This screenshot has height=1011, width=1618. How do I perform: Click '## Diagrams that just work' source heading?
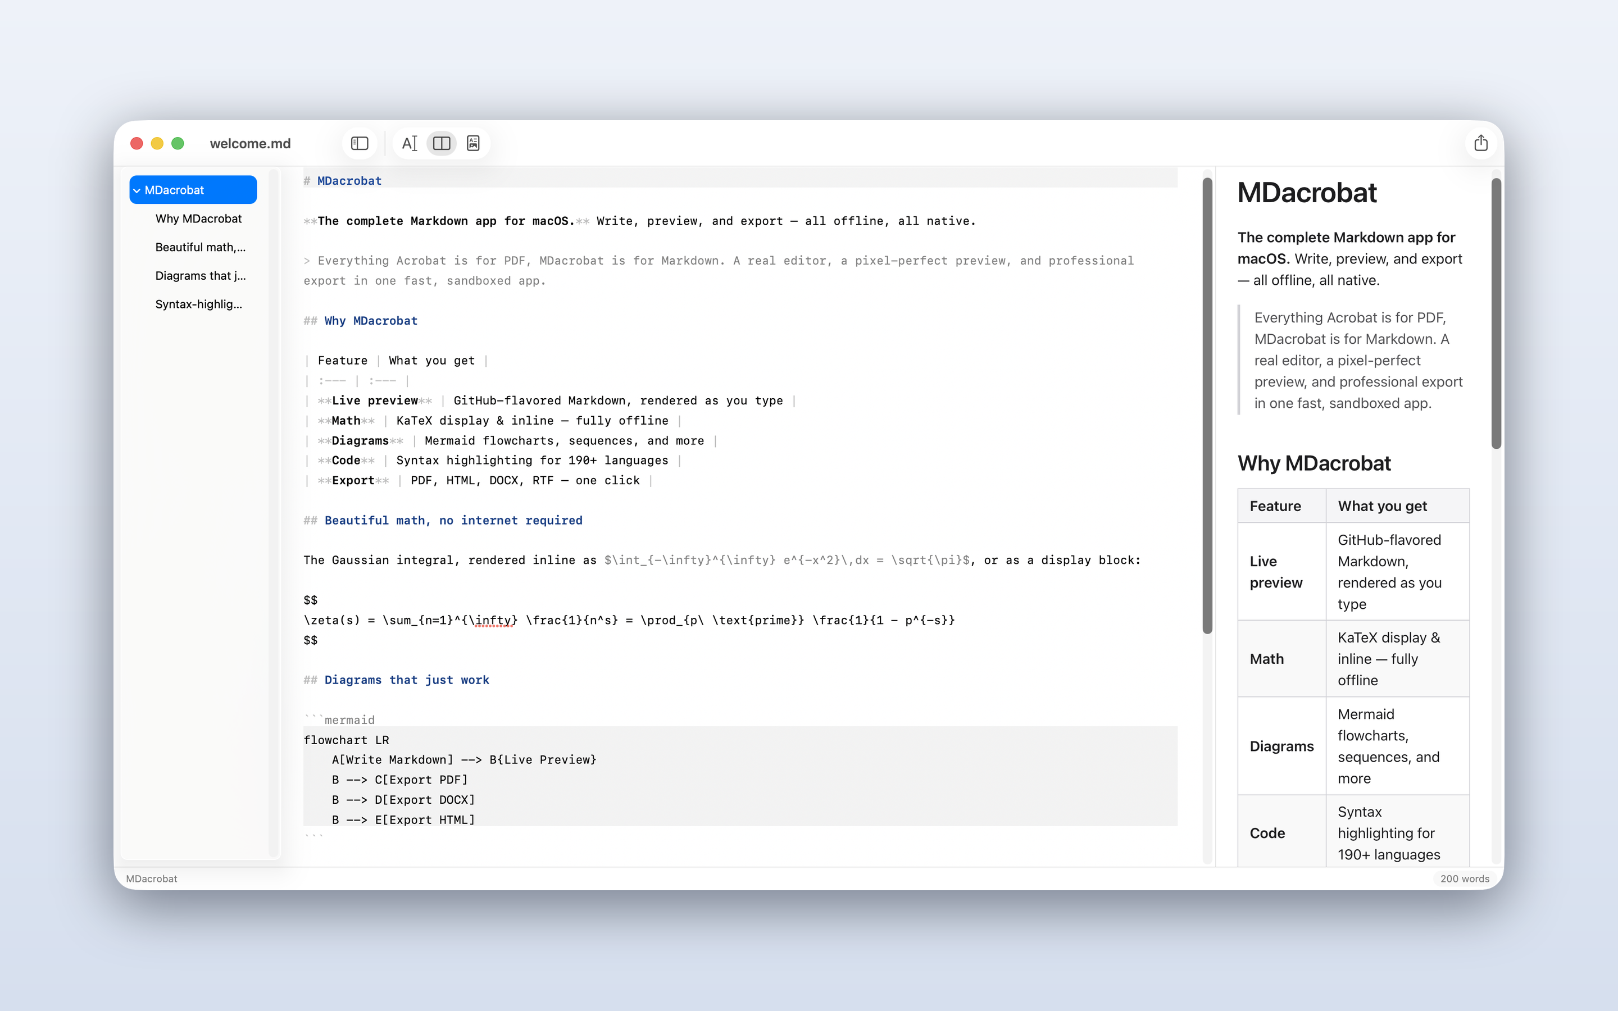point(397,680)
